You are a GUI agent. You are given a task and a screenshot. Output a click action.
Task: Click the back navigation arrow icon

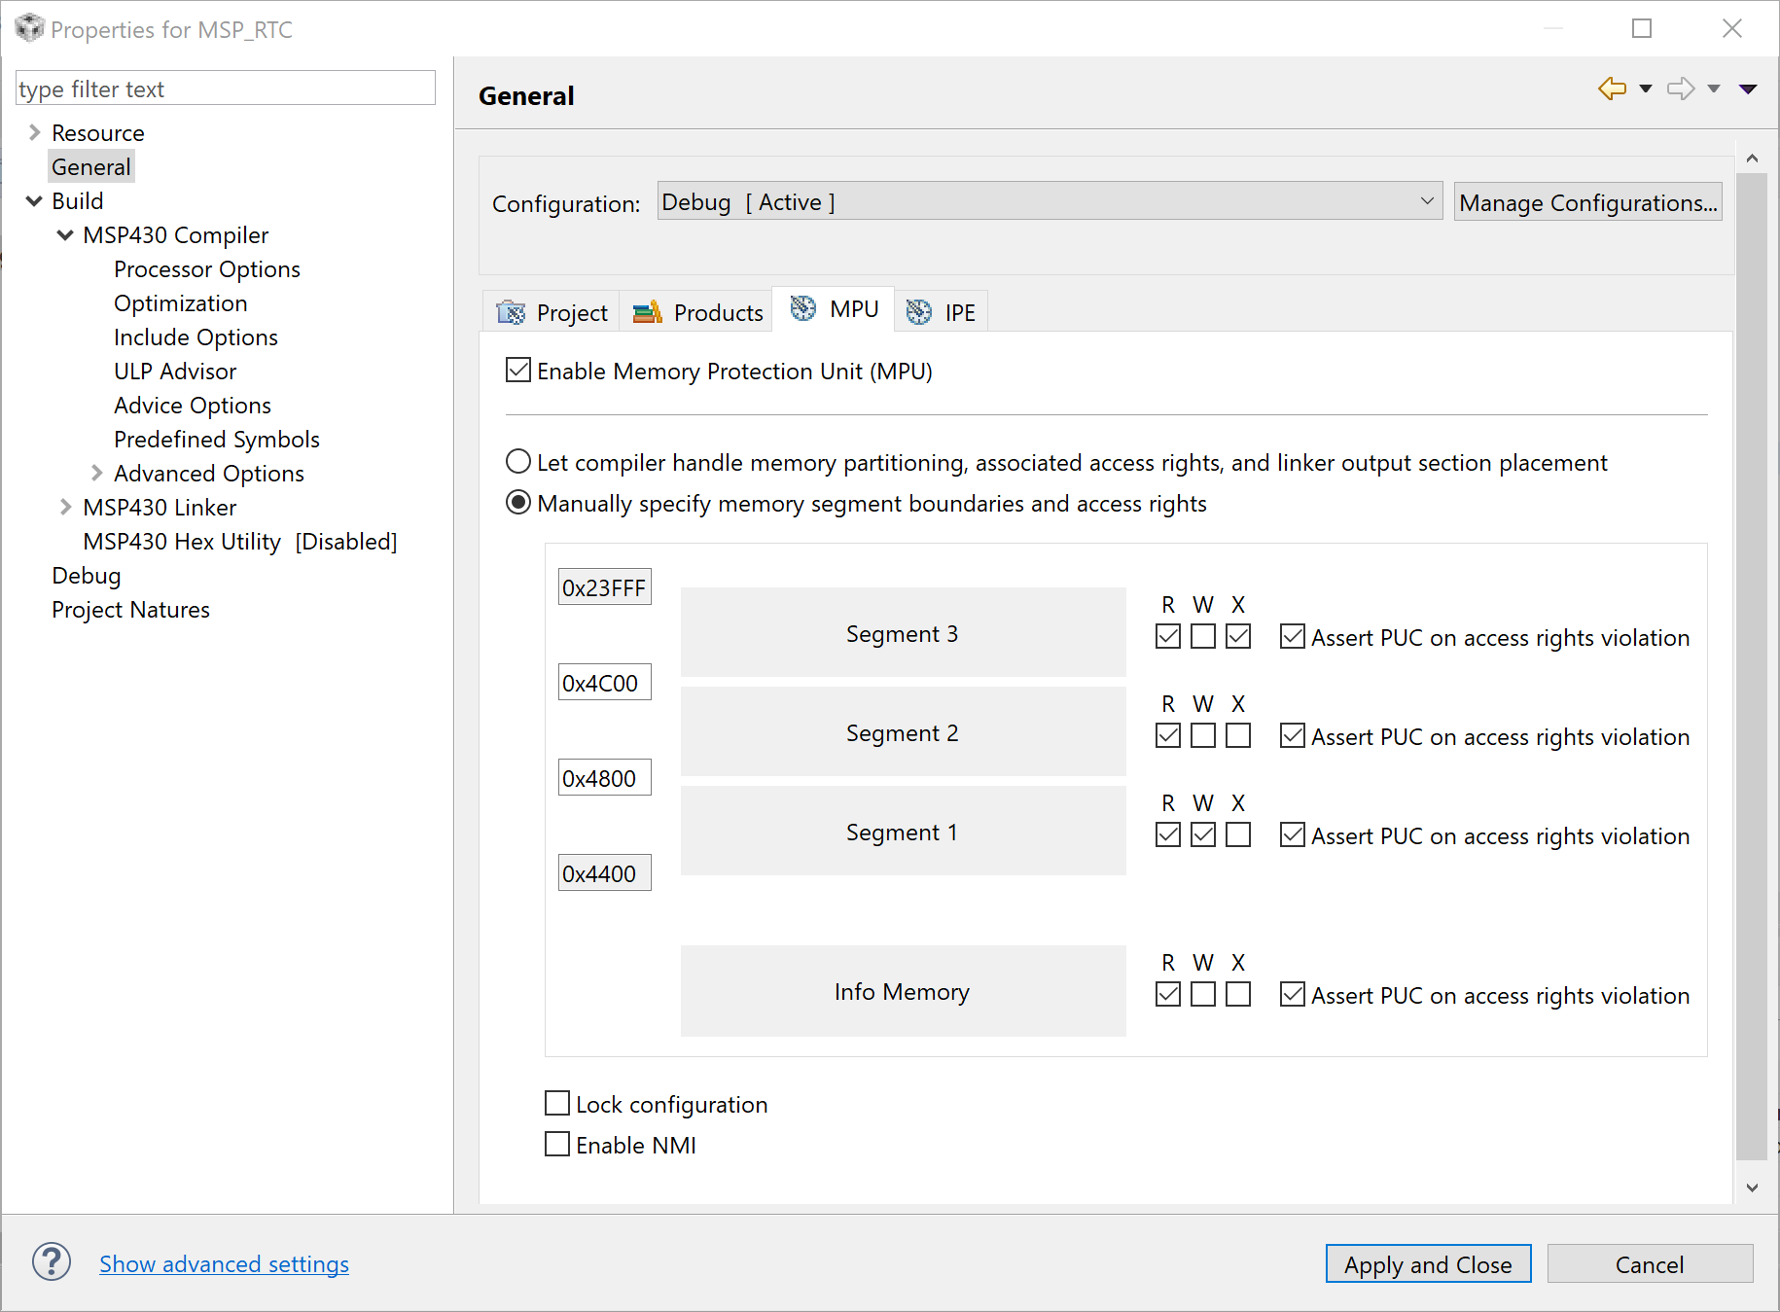[x=1612, y=89]
